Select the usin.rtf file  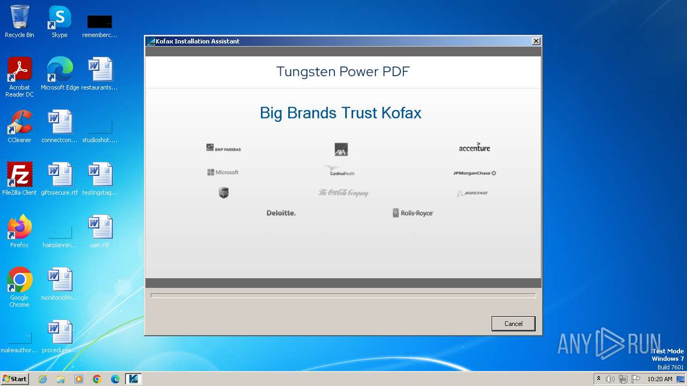[100, 231]
